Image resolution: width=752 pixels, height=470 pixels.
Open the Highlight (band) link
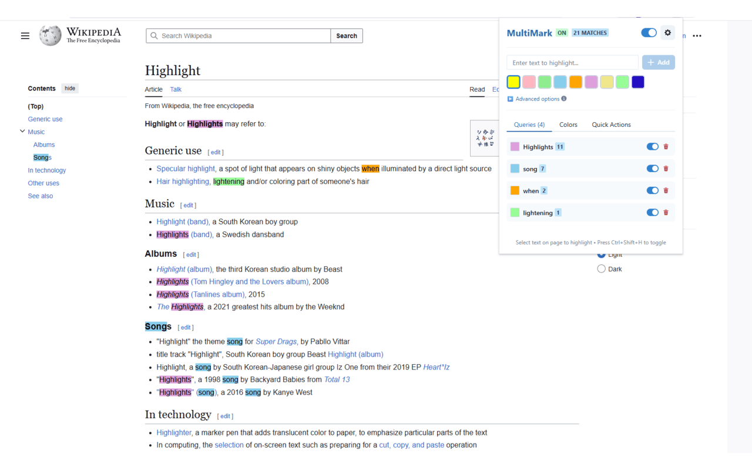182,221
